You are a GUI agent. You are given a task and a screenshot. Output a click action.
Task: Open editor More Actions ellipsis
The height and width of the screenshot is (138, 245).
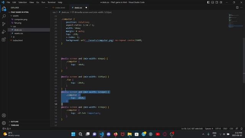tap(242, 8)
